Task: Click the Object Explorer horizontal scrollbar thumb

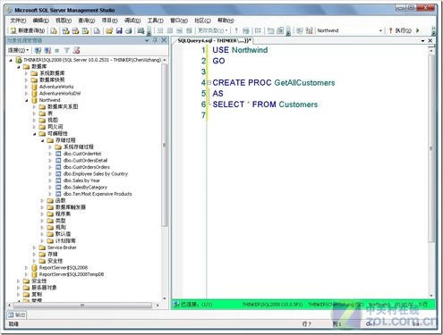Action: point(82,306)
